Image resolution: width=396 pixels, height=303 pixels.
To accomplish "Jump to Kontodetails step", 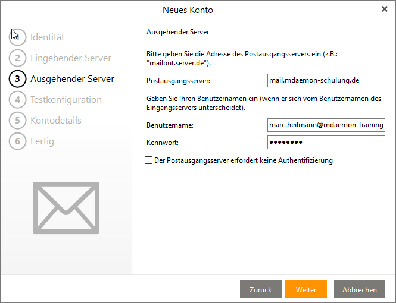I will (x=56, y=121).
